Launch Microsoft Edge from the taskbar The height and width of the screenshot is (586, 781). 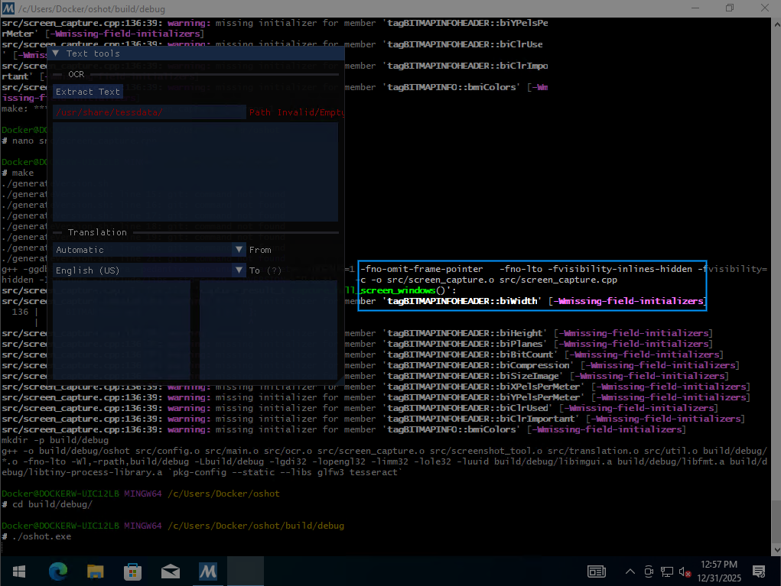58,571
